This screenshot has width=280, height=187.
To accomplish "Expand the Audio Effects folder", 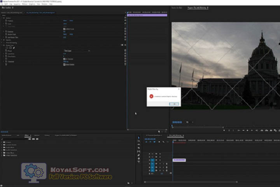I will tap(2, 147).
